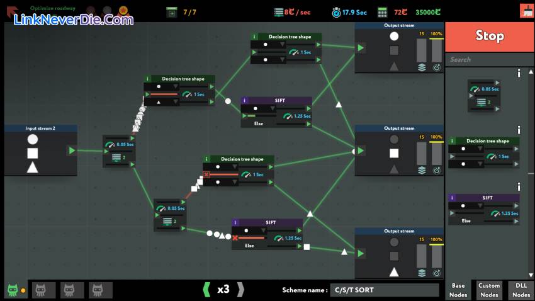
Task: Select the active green robot icon
Action: 13,290
